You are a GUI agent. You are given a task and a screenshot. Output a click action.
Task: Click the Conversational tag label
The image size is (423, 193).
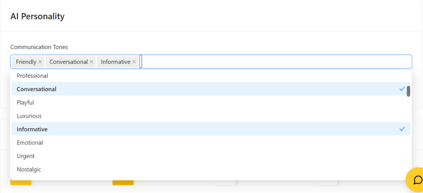[68, 62]
